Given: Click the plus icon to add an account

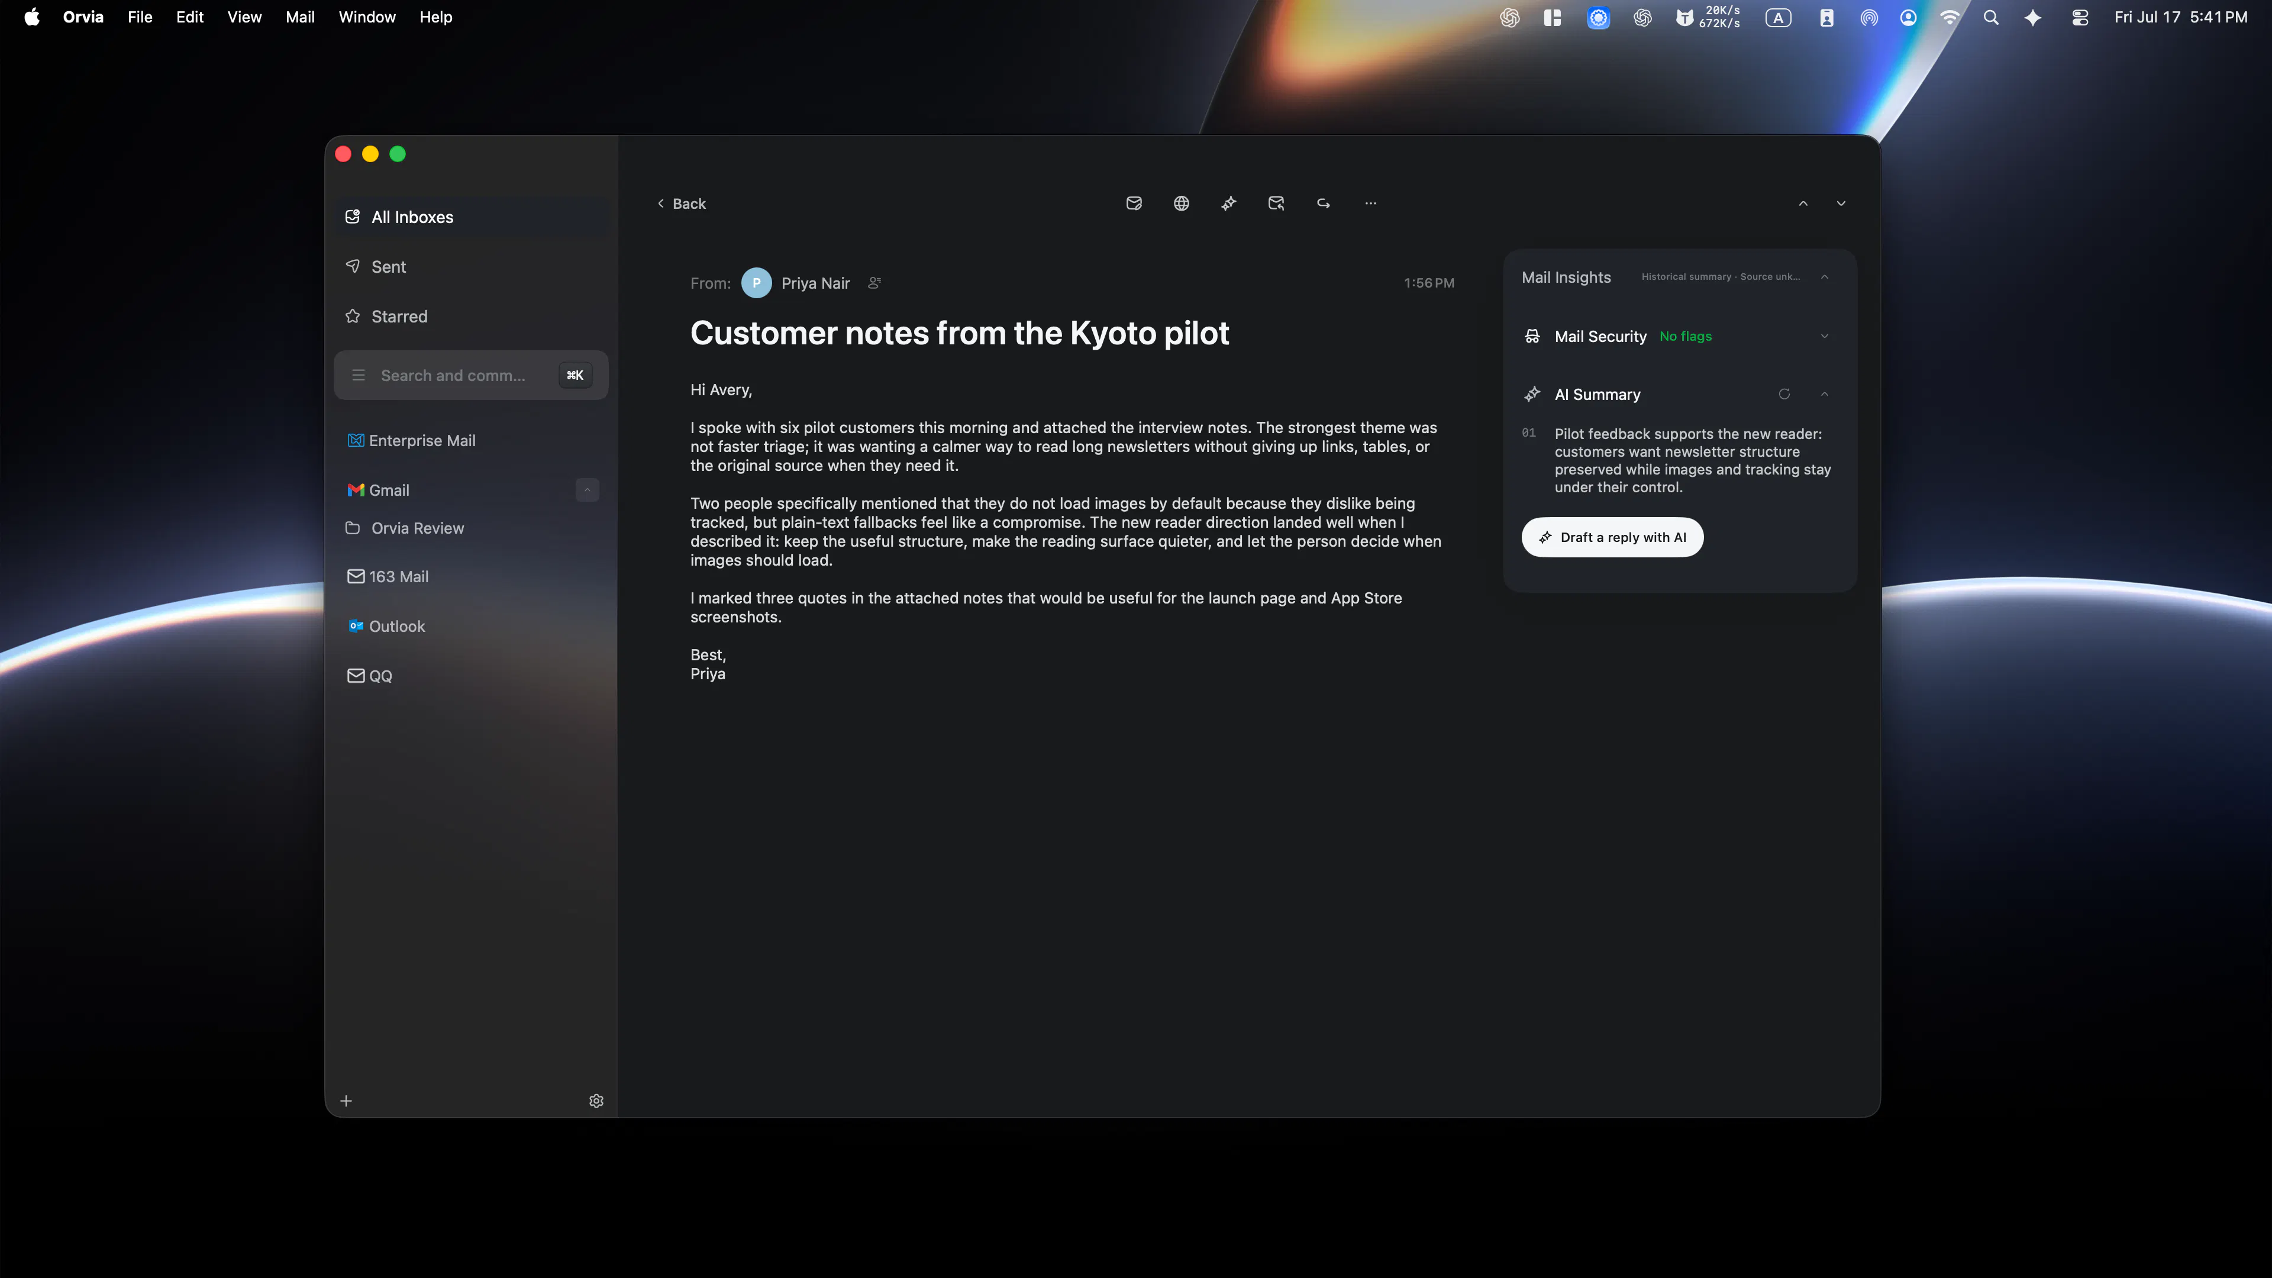Looking at the screenshot, I should coord(347,1100).
